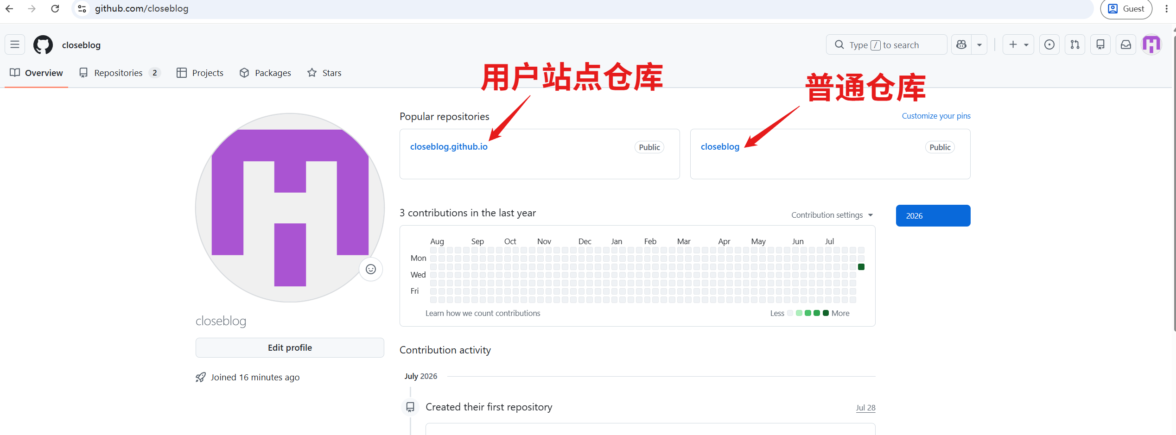The image size is (1176, 435).
Task: Open the hamburger navigation menu
Action: point(15,45)
